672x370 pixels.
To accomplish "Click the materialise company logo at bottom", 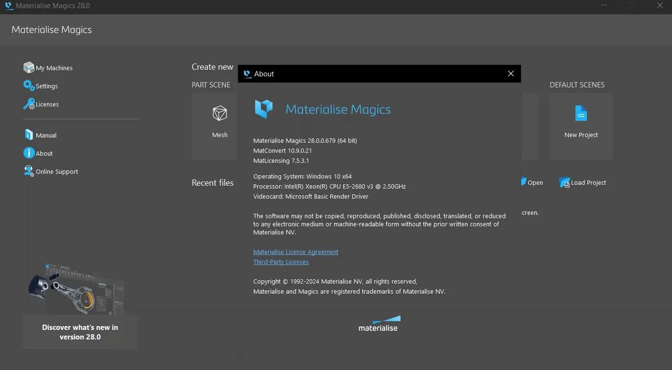I will 379,323.
